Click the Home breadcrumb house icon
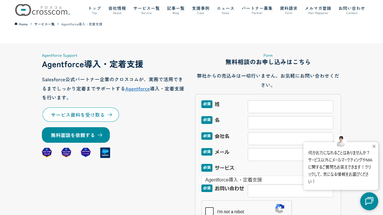This screenshot has width=383, height=215. pyautogui.click(x=16, y=24)
